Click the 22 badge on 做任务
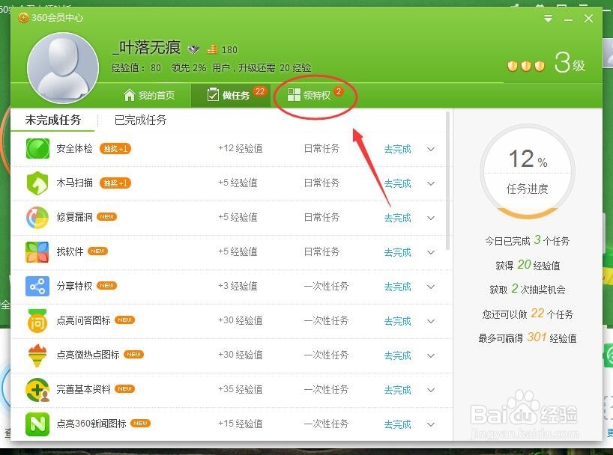Viewport: 613px width, 455px height. 259,91
